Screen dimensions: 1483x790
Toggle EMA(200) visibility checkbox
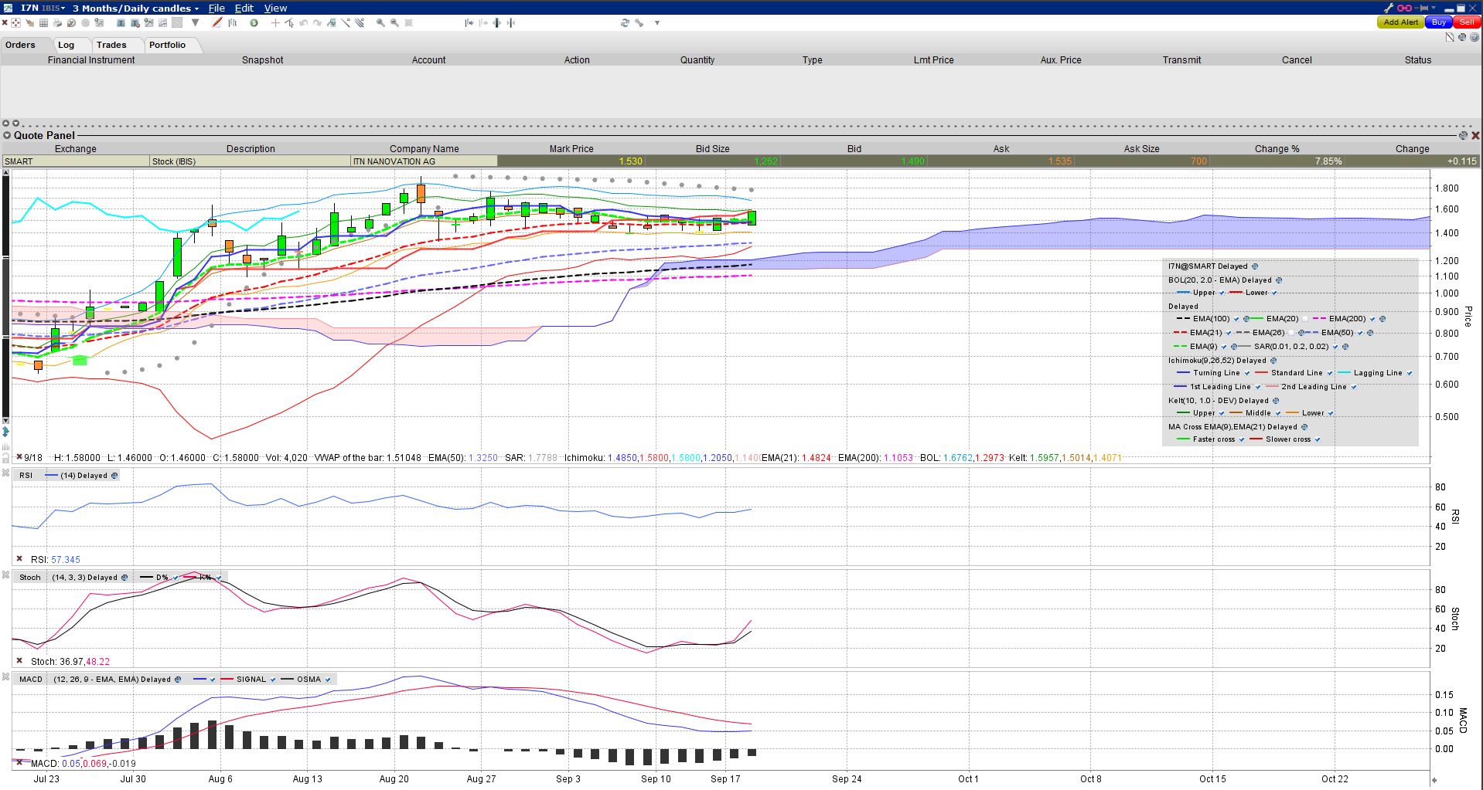(1372, 319)
